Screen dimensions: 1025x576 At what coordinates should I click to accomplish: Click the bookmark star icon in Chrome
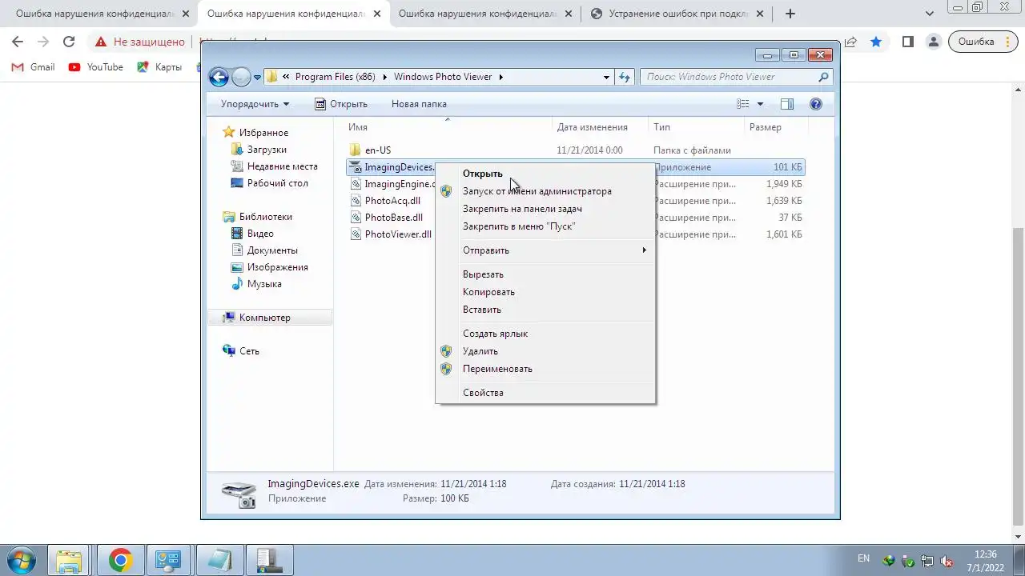click(x=876, y=42)
